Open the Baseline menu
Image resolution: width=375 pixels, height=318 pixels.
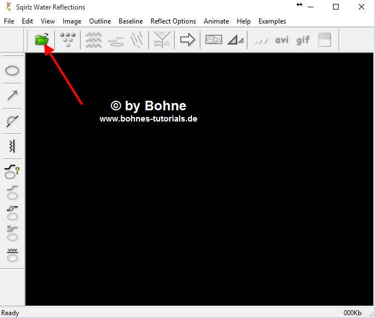point(130,21)
